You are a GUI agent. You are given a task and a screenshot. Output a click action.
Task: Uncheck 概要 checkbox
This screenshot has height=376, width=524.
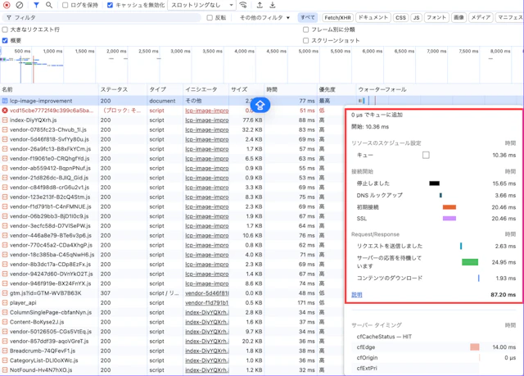5,40
